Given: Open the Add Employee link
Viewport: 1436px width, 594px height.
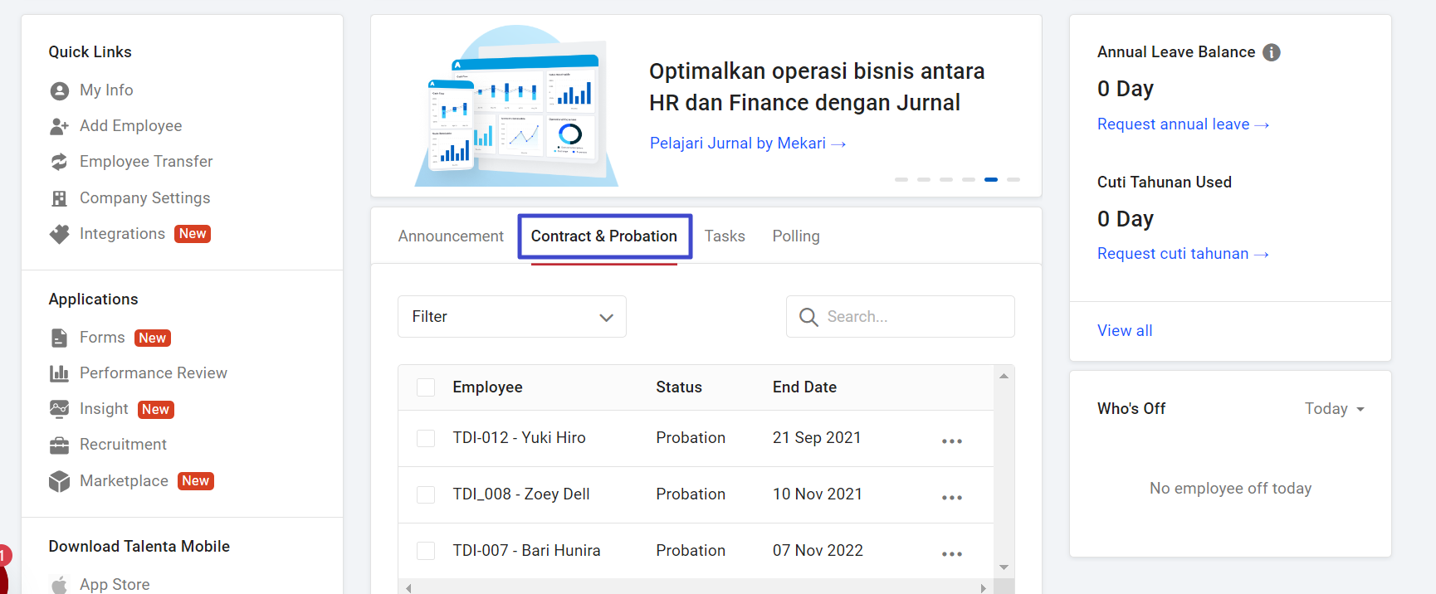Looking at the screenshot, I should point(130,126).
